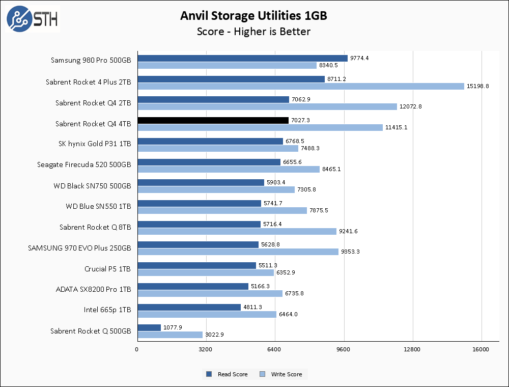
Task: Click the 8465.1 value label
Action: 331,169
